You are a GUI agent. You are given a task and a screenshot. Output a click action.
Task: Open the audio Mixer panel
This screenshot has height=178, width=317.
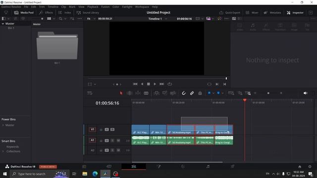click(252, 12)
